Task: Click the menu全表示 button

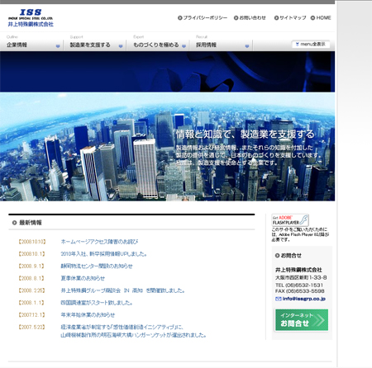Action: coord(311,44)
